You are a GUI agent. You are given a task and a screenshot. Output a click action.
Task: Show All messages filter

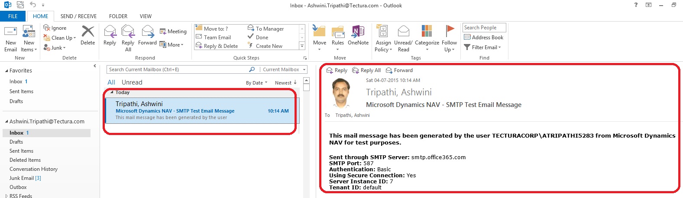[x=111, y=82]
